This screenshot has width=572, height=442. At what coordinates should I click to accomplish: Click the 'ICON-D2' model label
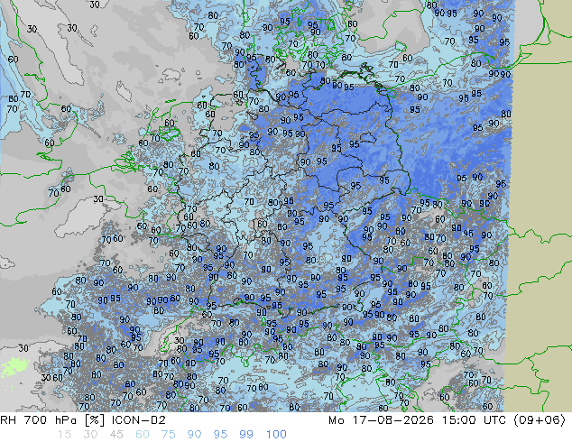(139, 420)
